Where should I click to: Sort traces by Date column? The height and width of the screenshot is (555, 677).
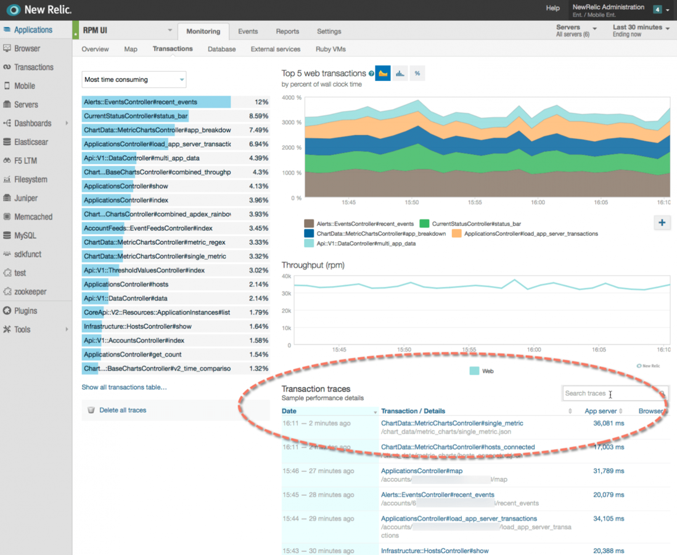[x=329, y=411]
